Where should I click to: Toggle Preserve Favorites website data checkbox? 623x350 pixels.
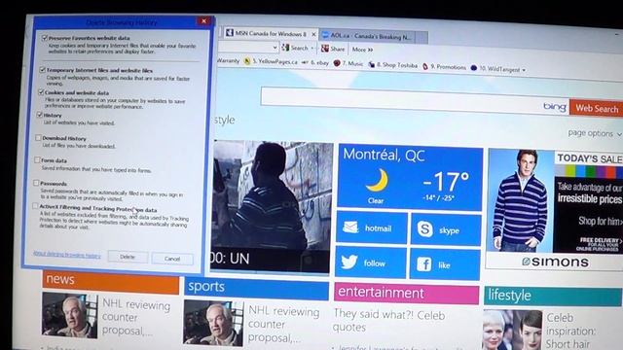click(x=45, y=38)
